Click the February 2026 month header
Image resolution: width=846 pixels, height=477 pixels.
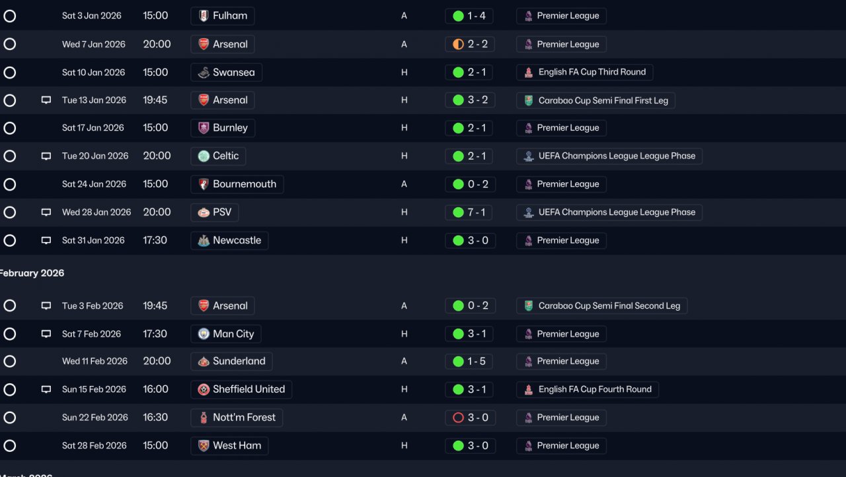[32, 273]
